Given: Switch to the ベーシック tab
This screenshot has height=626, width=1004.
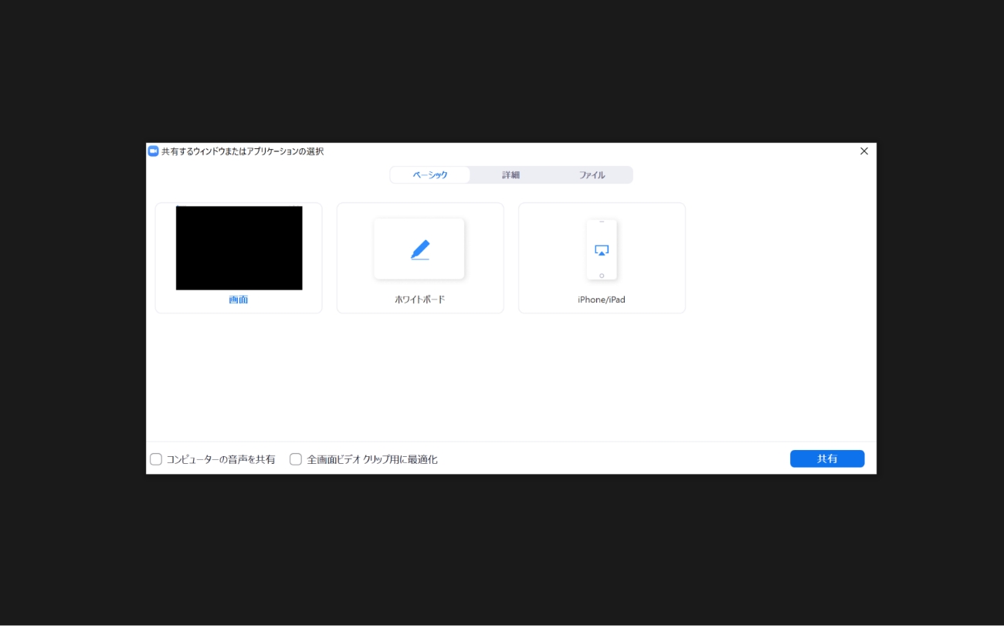Looking at the screenshot, I should pos(430,175).
